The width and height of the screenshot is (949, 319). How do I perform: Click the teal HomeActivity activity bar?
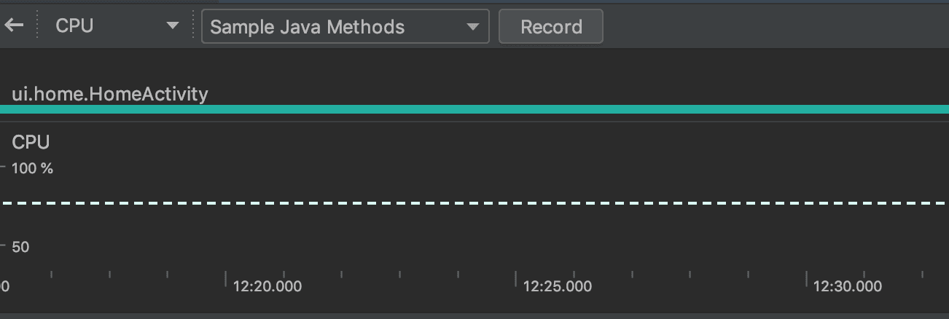pos(474,109)
